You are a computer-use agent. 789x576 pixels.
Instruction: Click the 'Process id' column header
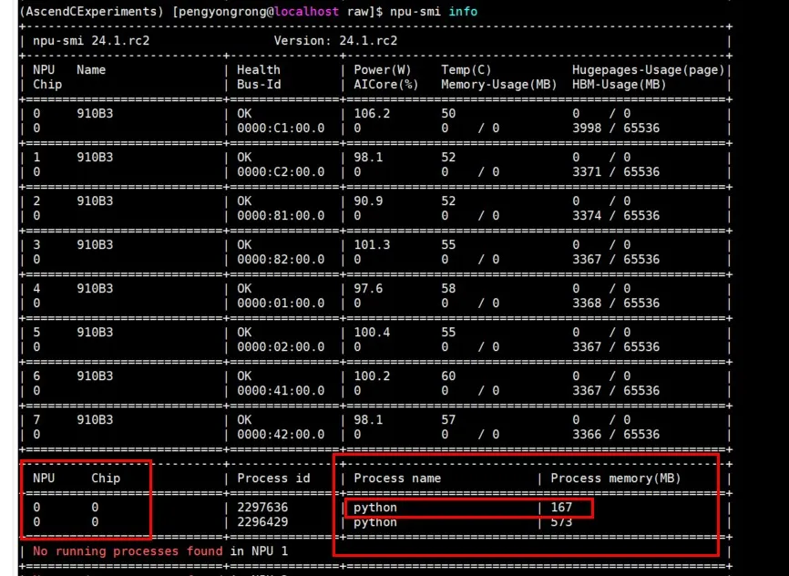pyautogui.click(x=273, y=478)
